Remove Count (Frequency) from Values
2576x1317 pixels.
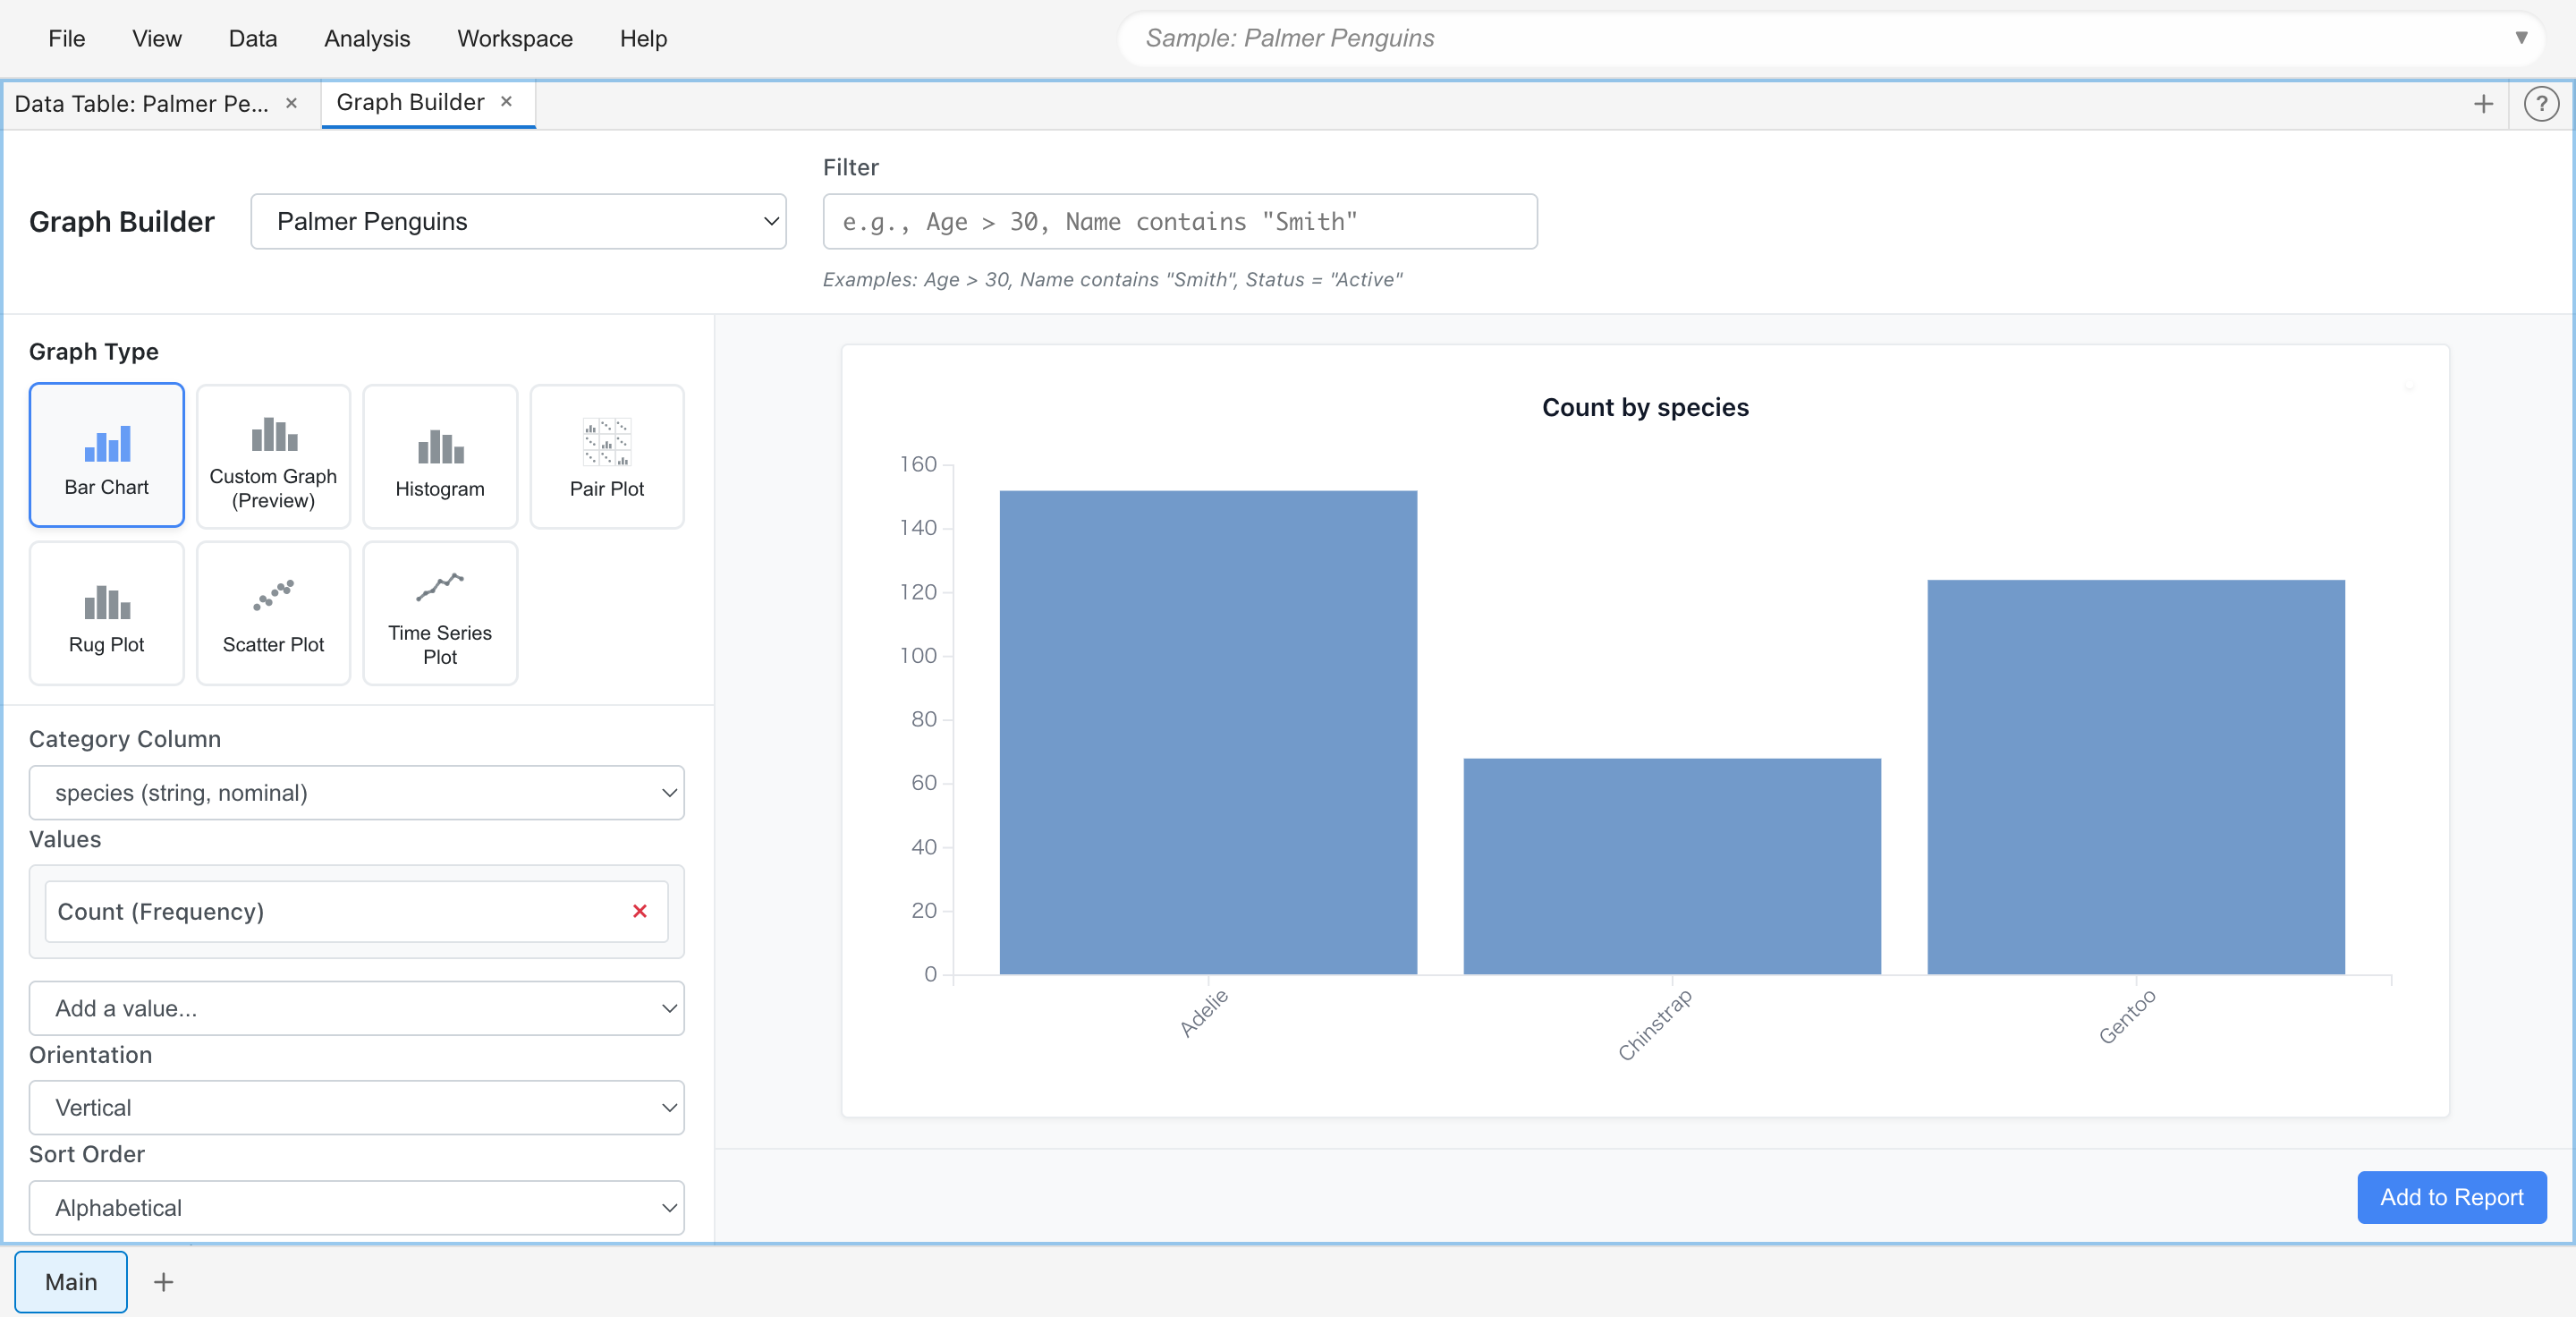[639, 911]
